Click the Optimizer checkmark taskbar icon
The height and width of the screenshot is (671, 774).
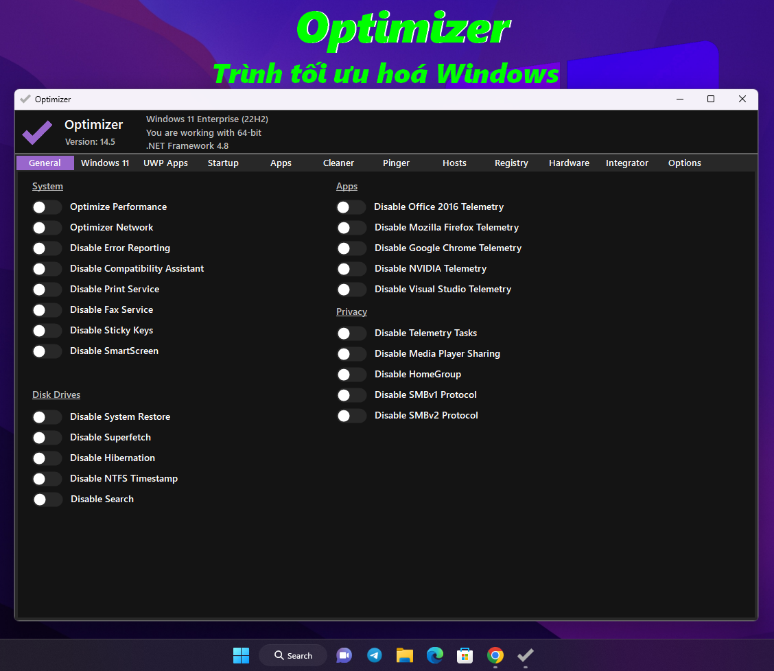(525, 655)
